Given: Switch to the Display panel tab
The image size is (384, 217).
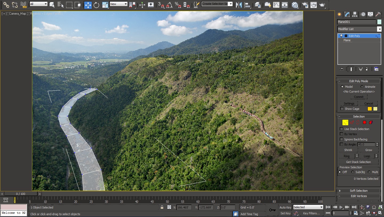Looking at the screenshot, I should click(x=370, y=14).
